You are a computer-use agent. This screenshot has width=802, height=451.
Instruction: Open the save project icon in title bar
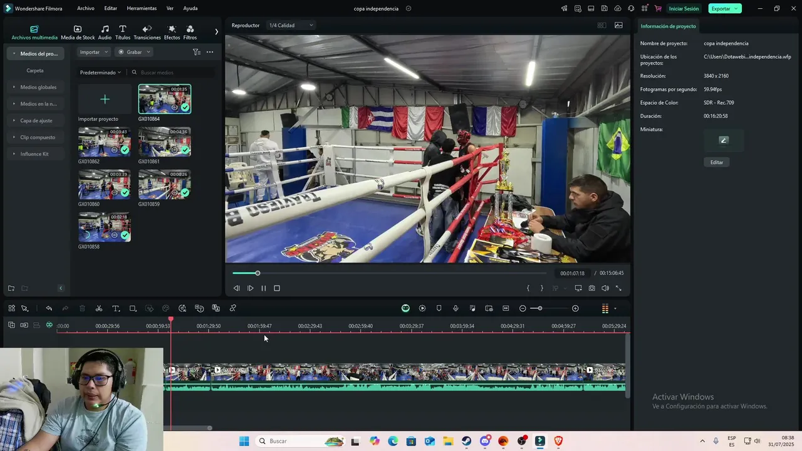click(x=604, y=9)
